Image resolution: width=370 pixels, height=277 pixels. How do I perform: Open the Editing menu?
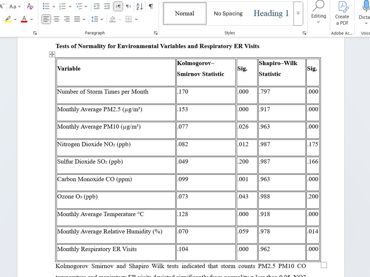(x=319, y=12)
